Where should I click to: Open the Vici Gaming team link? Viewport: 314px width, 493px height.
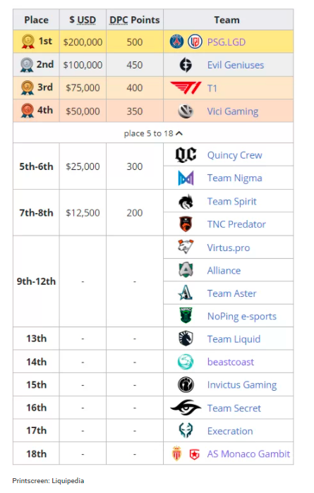pyautogui.click(x=233, y=111)
